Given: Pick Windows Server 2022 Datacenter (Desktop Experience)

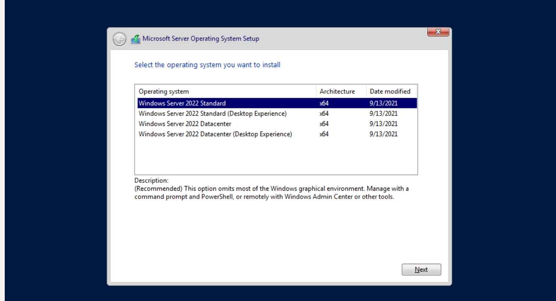Looking at the screenshot, I should [215, 134].
